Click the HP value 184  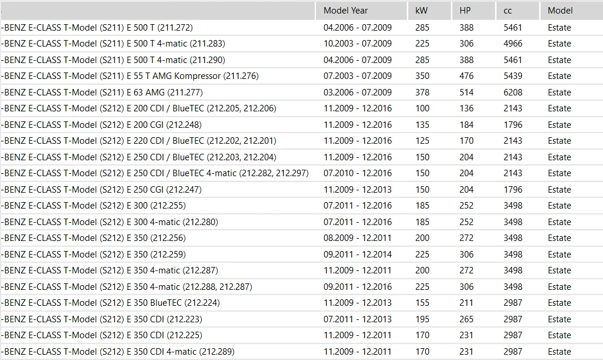point(467,125)
